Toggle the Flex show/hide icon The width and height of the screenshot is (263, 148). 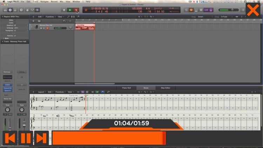[73, 17]
